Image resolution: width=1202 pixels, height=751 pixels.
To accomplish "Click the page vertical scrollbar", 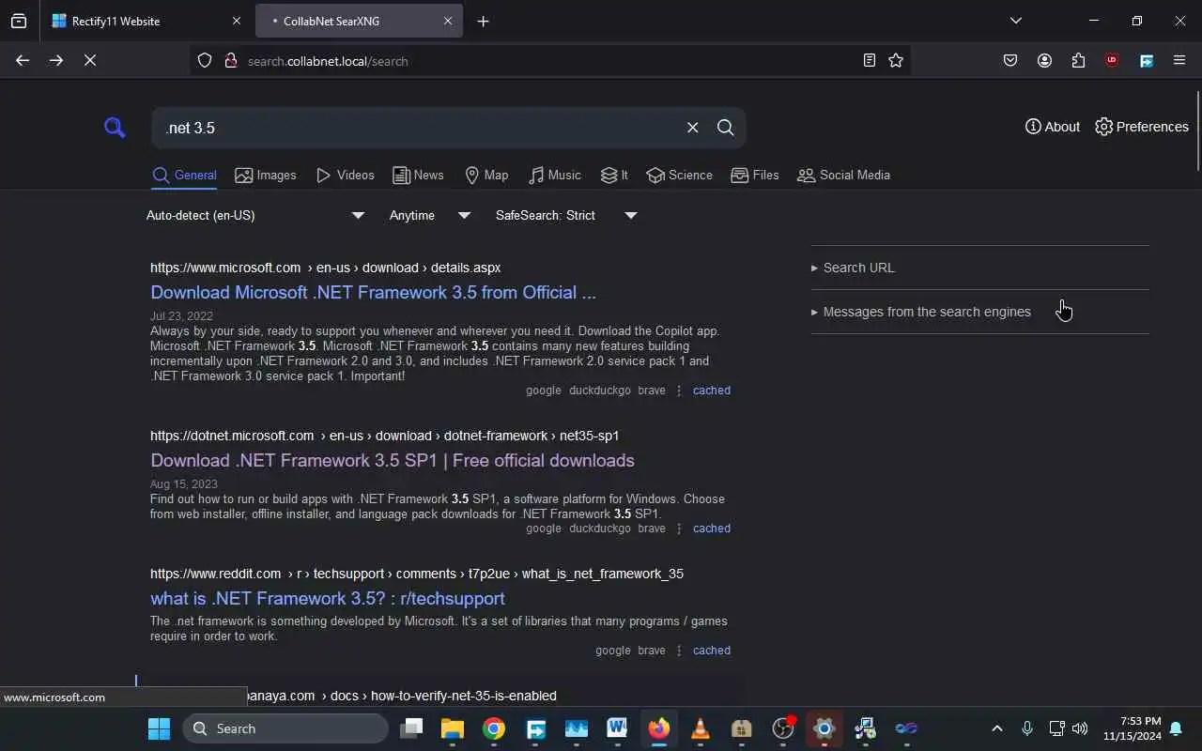I will [1197, 131].
